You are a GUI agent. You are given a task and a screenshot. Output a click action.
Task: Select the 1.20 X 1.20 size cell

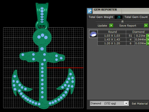112,43
